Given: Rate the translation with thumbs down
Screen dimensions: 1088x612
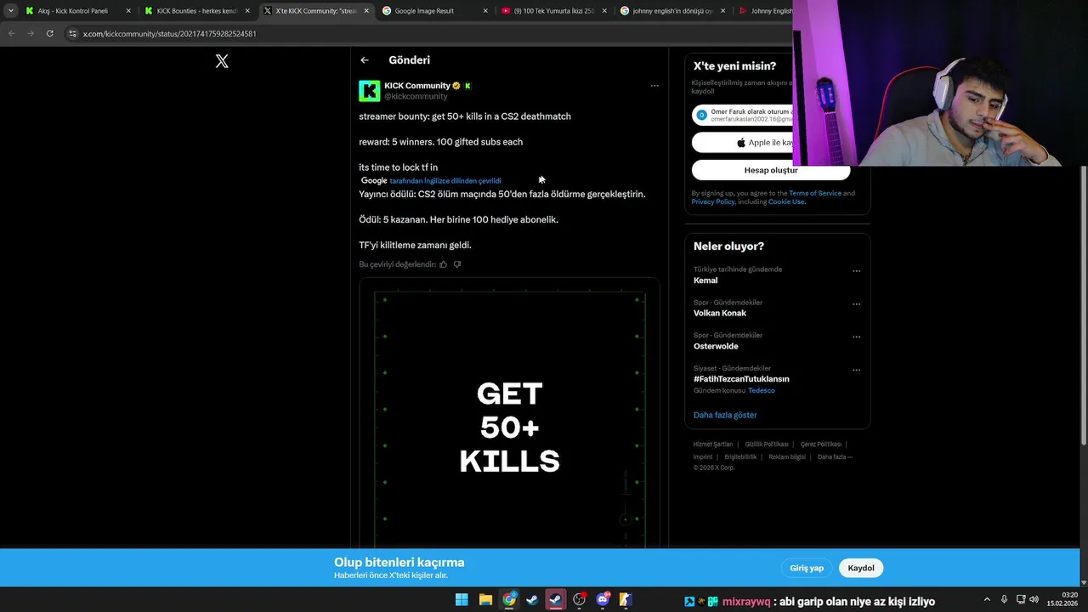Looking at the screenshot, I should (457, 264).
